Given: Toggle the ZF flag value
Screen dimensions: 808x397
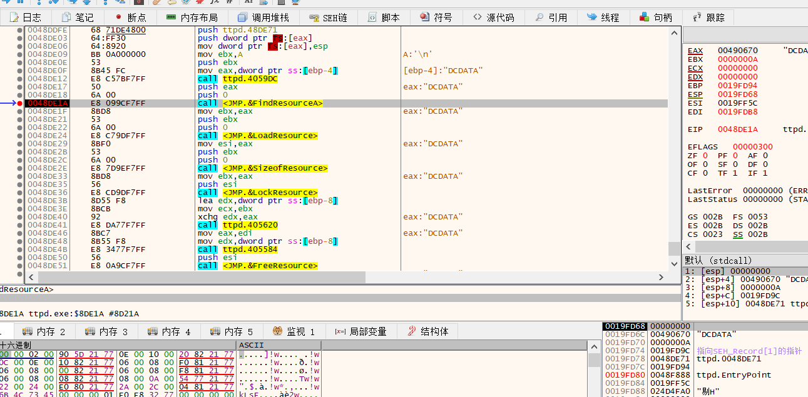Looking at the screenshot, I should 705,156.
